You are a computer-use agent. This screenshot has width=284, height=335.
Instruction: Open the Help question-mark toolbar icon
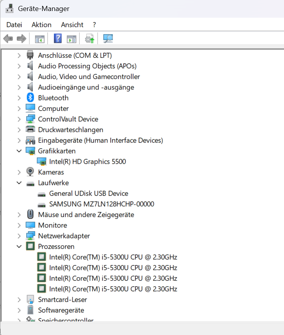[x=58, y=39]
